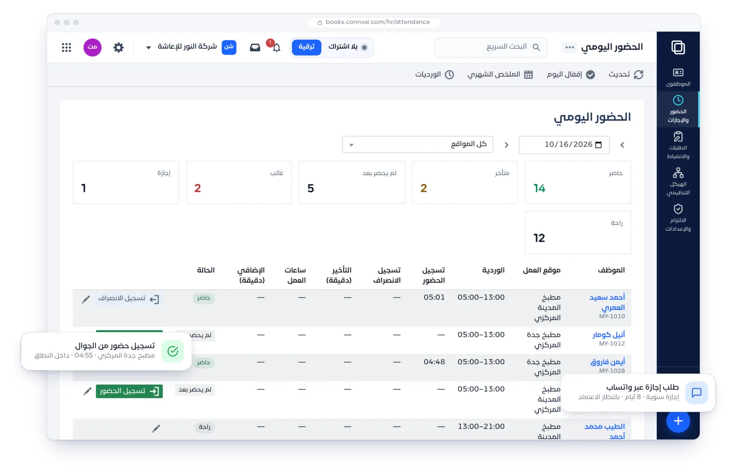747x467 pixels.
Task: Click تحديث refresh in the toolbar
Action: 626,75
